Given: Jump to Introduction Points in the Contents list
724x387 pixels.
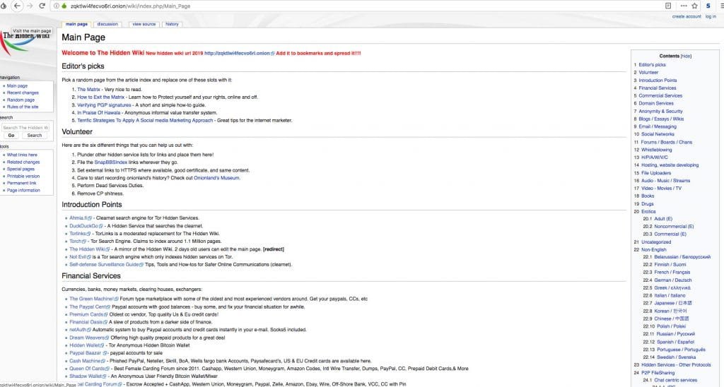Looking at the screenshot, I should [x=658, y=81].
